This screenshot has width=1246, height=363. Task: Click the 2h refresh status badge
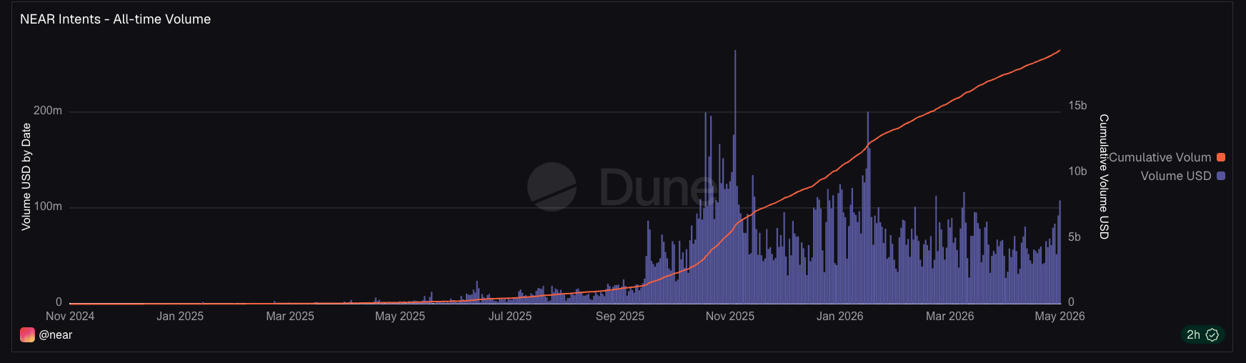click(x=1202, y=334)
